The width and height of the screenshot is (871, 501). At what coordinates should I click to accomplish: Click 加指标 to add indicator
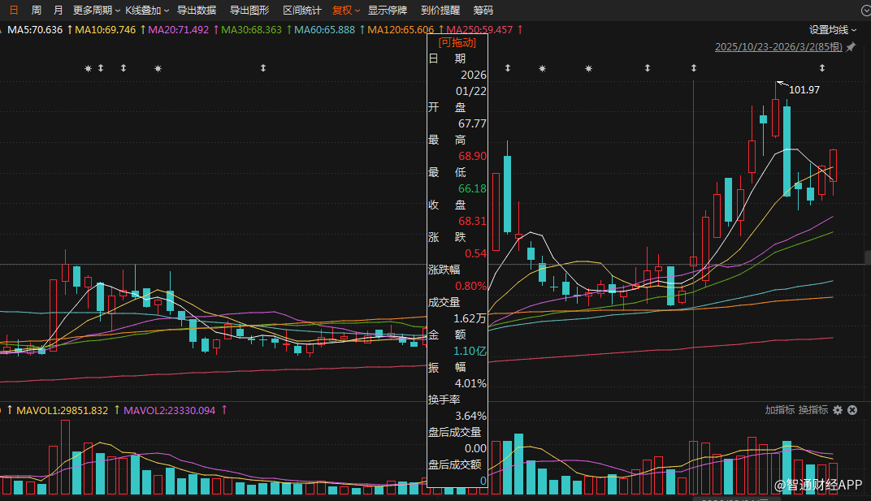point(779,410)
